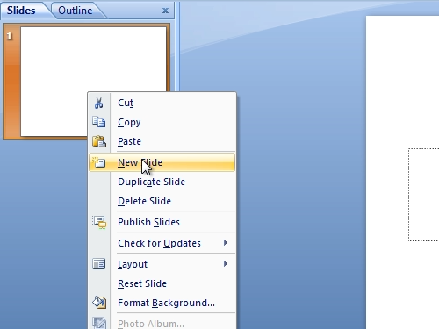Select Paste in the context menu

(x=162, y=141)
